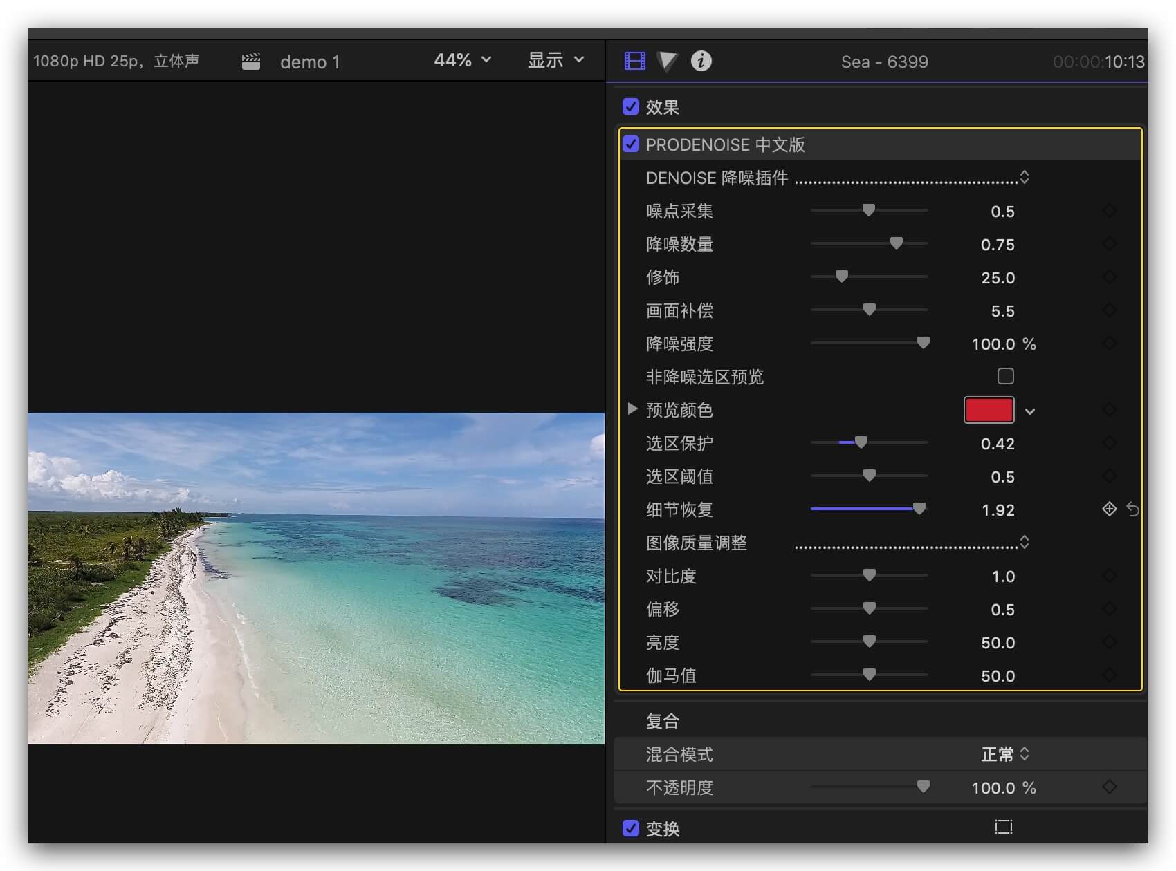
Task: Open the 图像质量调整 popup menu
Action: point(912,543)
